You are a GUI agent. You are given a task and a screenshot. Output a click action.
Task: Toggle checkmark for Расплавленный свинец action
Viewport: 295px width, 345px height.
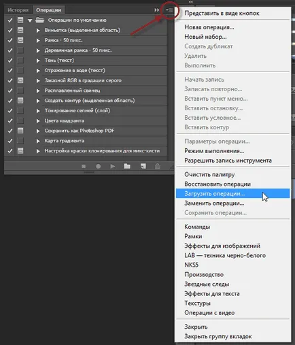[x=10, y=91]
